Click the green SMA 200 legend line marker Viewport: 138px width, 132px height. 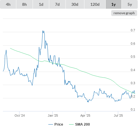[x=71, y=124]
